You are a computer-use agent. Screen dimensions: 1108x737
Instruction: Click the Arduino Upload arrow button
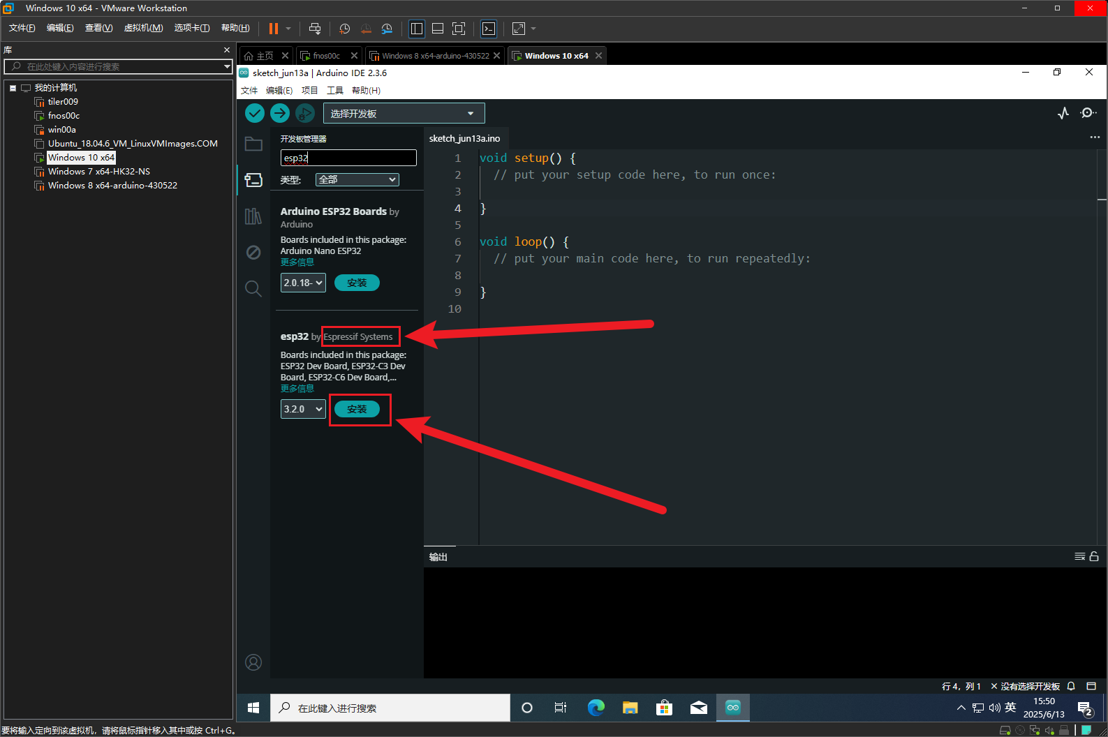pyautogui.click(x=280, y=113)
